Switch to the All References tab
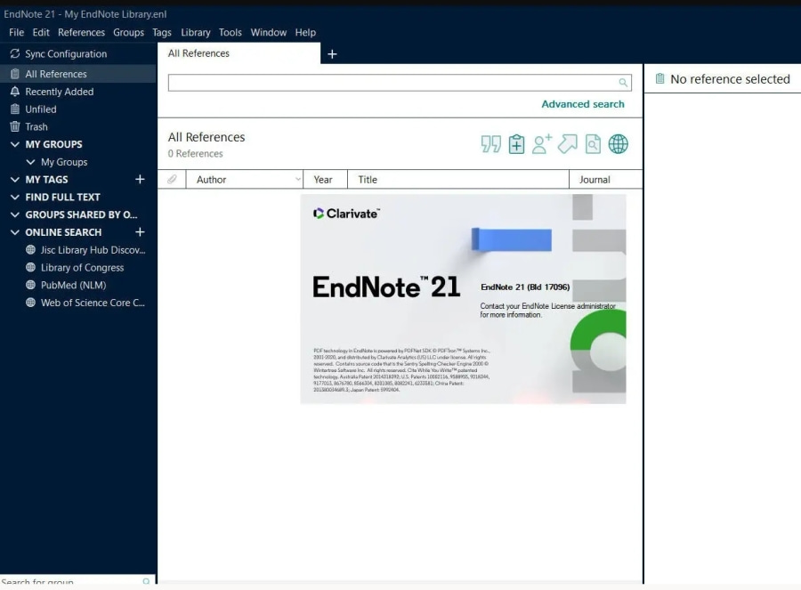The height and width of the screenshot is (590, 801). 198,53
